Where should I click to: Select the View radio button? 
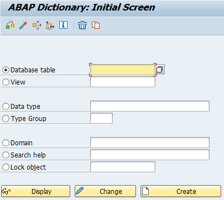[6, 82]
